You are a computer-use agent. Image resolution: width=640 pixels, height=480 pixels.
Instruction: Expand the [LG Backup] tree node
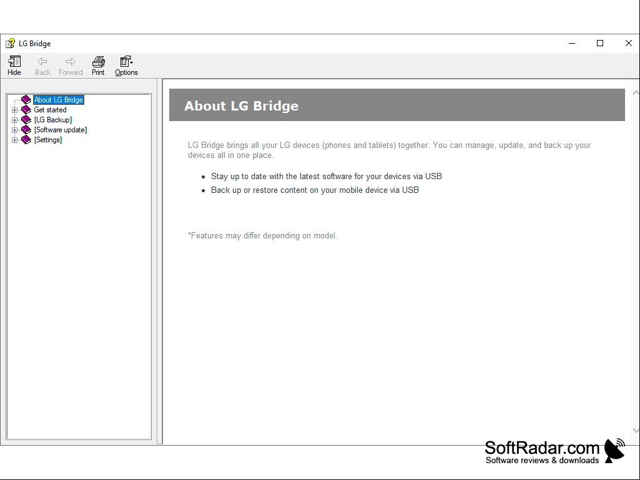[15, 120]
